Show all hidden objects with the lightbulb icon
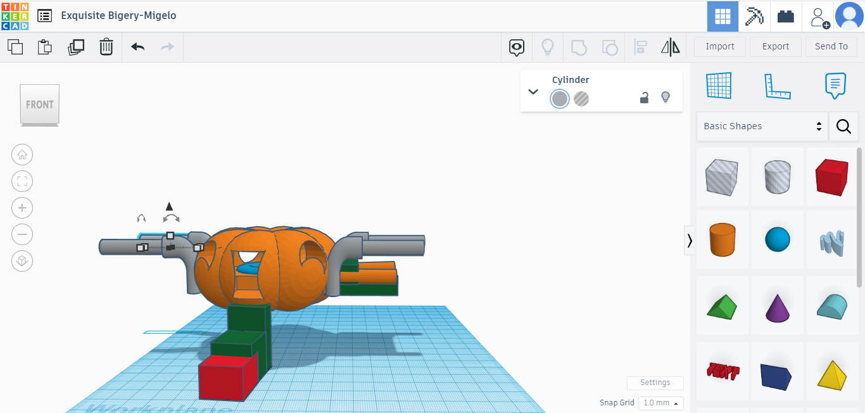Viewport: 865px width, 413px height. (x=548, y=47)
